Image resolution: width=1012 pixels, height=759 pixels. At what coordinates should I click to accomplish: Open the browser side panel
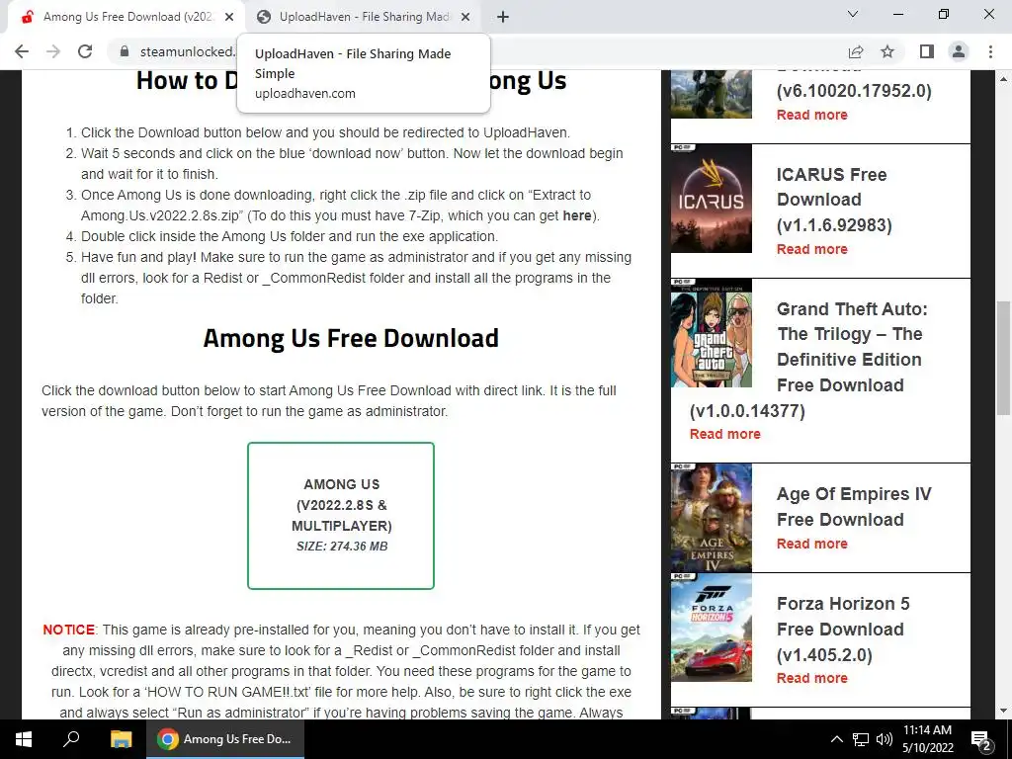[x=927, y=51]
